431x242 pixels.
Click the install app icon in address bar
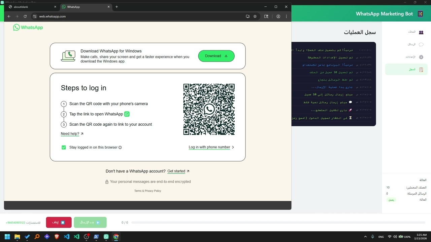[x=248, y=16]
